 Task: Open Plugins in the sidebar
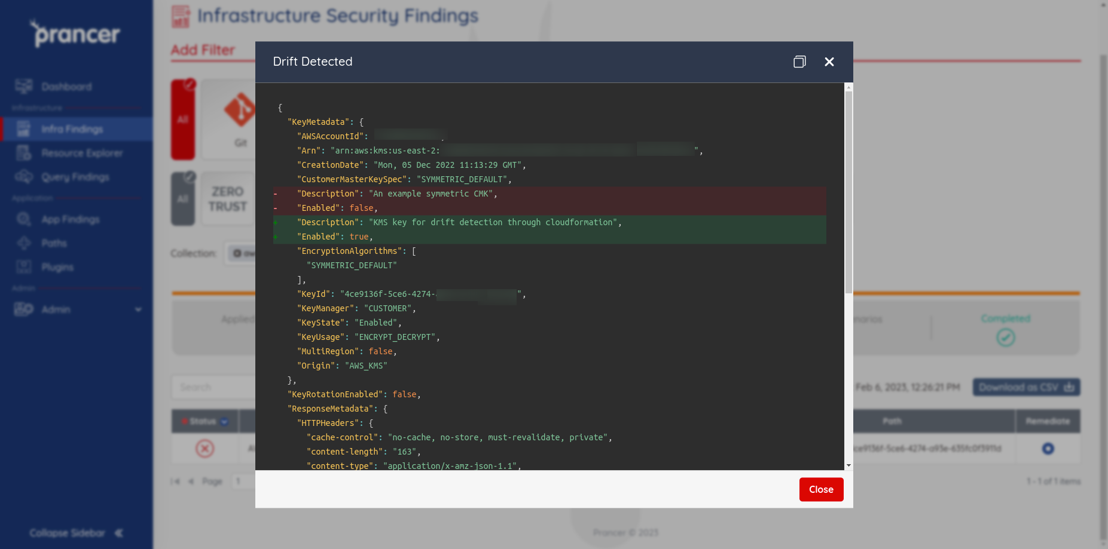(x=57, y=267)
